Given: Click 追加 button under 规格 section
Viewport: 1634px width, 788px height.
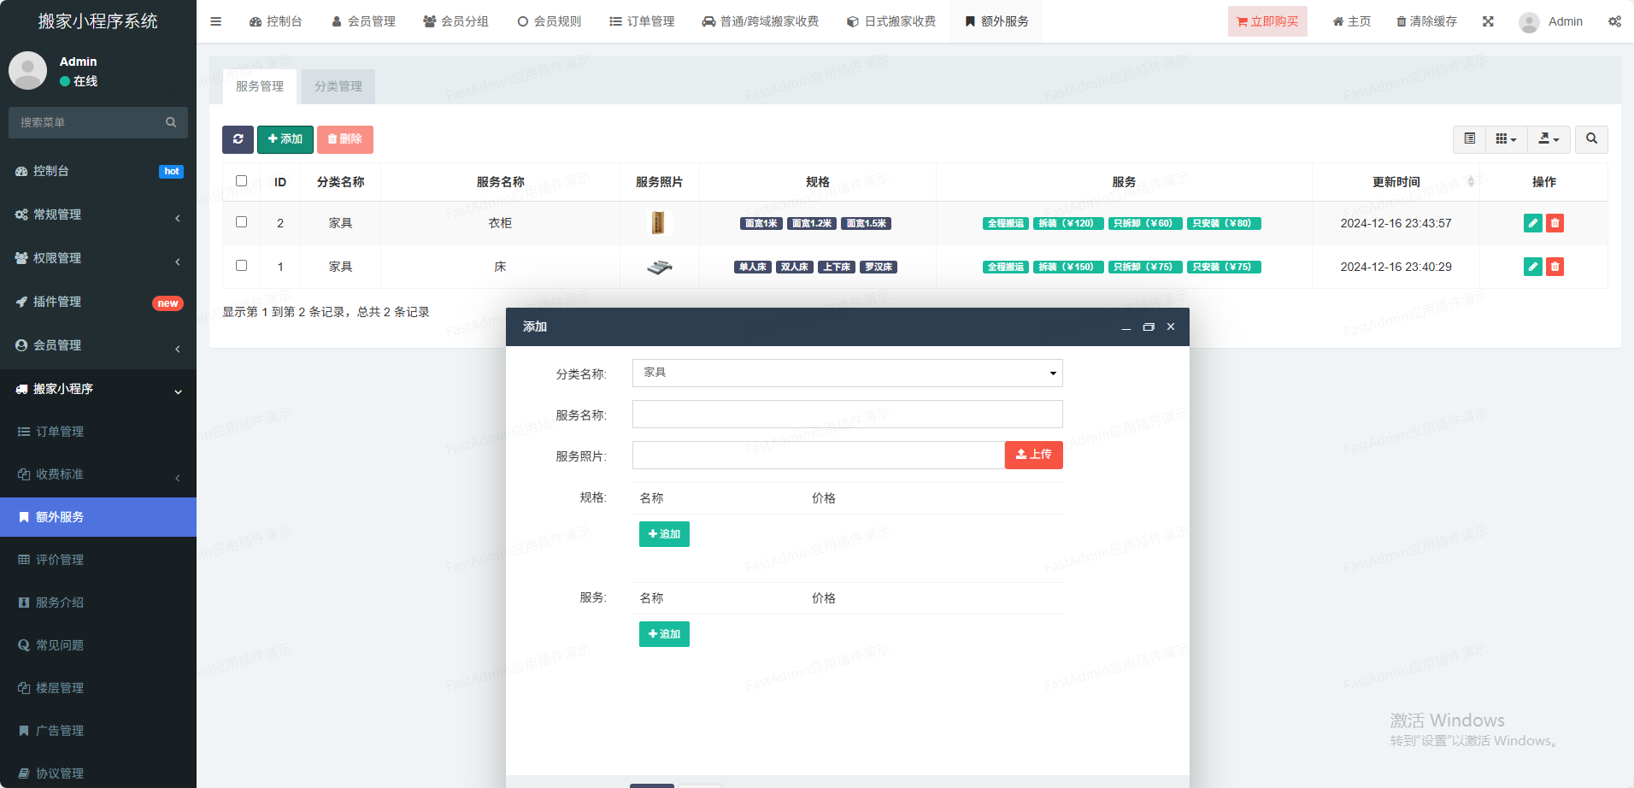Looking at the screenshot, I should [664, 534].
